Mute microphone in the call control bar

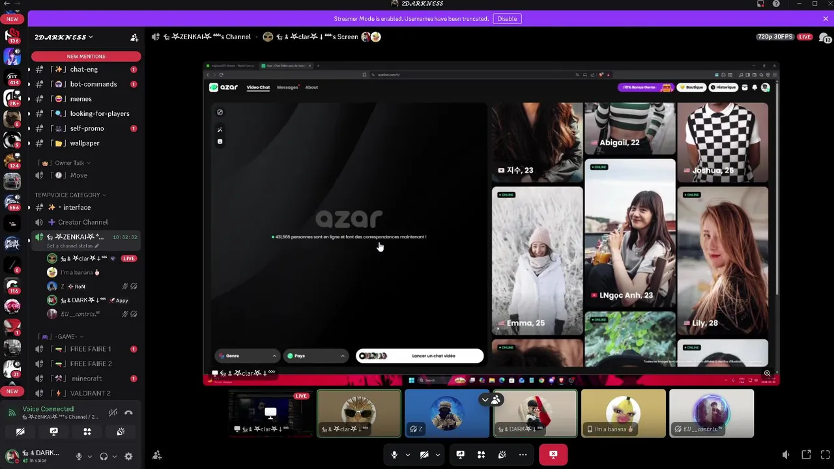pyautogui.click(x=394, y=455)
